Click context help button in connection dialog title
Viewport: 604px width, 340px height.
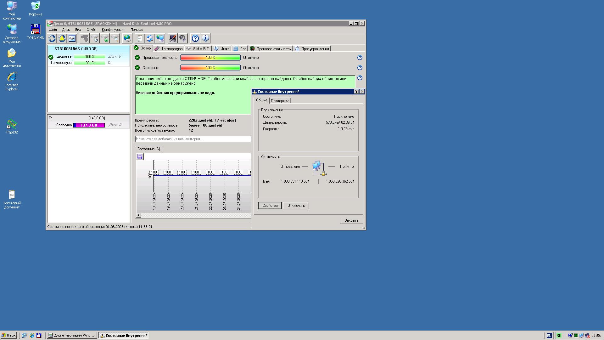pos(356,92)
